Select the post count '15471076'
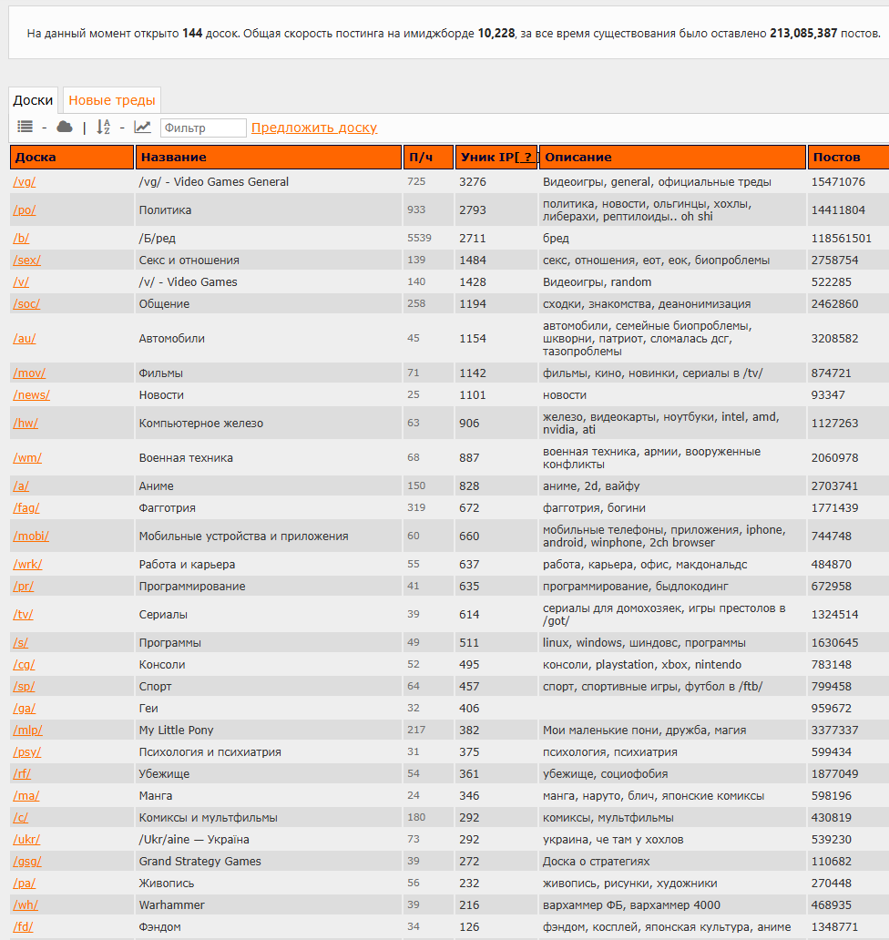Image resolution: width=889 pixels, height=940 pixels. [x=839, y=181]
